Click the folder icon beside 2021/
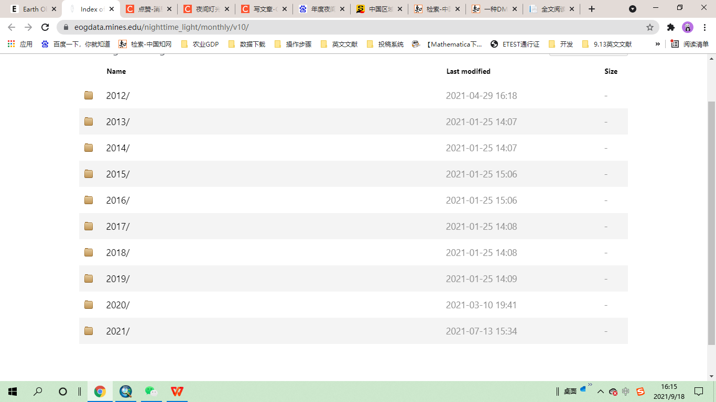The height and width of the screenshot is (402, 716). click(89, 331)
